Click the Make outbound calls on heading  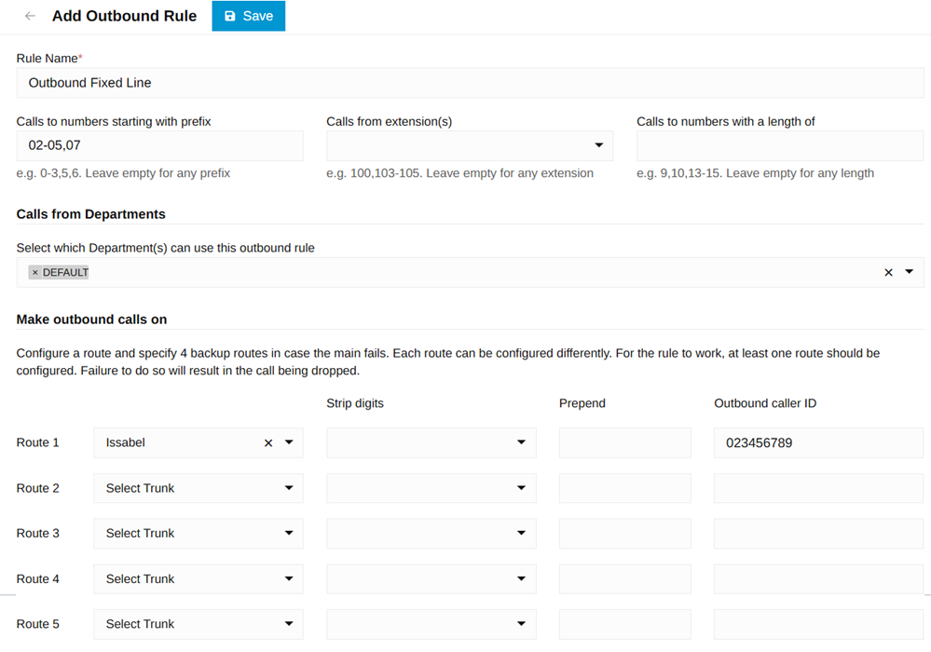click(91, 319)
